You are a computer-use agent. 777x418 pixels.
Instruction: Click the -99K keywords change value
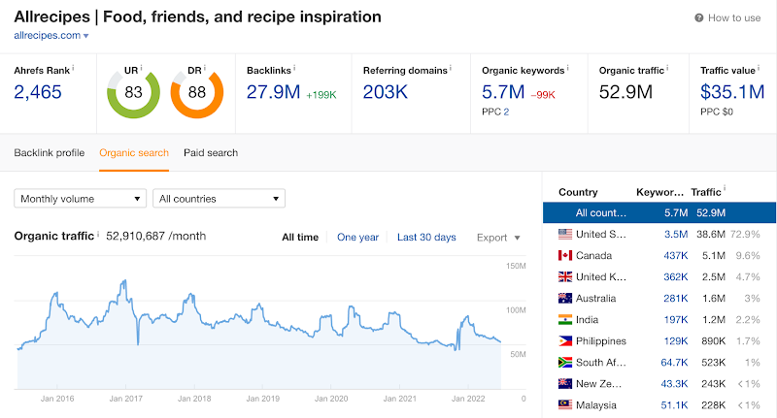[x=543, y=95]
